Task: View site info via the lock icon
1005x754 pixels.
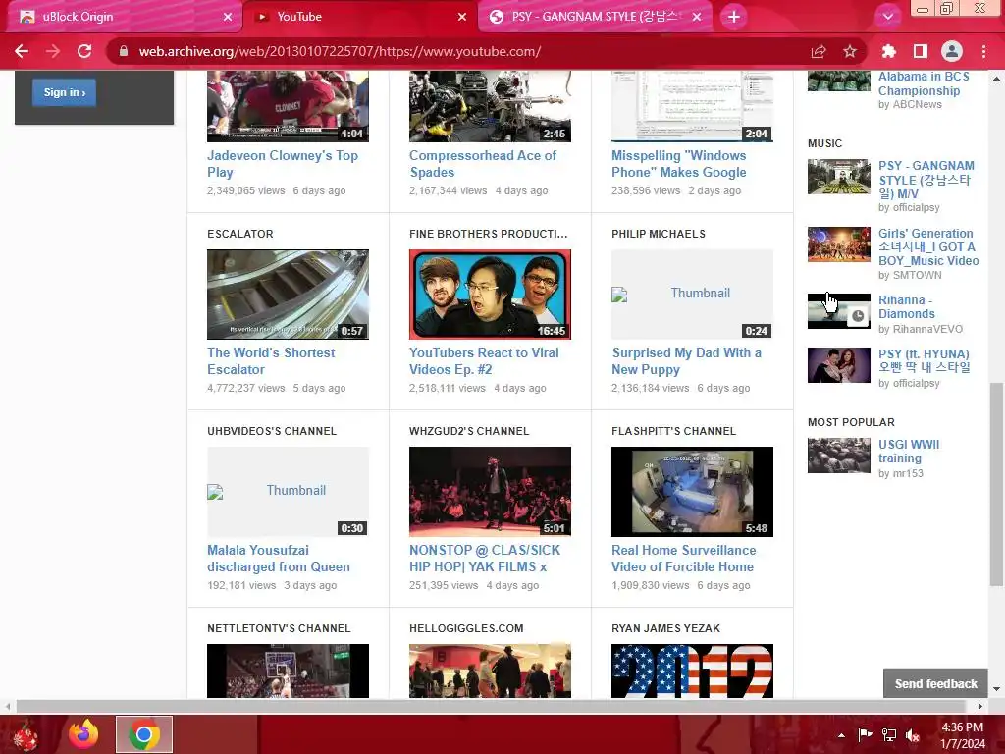Action: (x=124, y=51)
